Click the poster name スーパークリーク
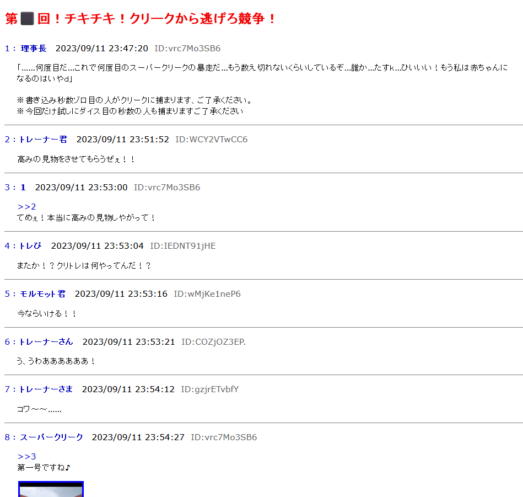 point(51,437)
